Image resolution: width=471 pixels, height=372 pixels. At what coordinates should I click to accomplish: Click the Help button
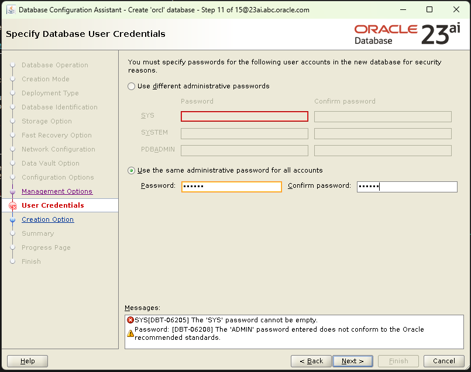tap(27, 361)
